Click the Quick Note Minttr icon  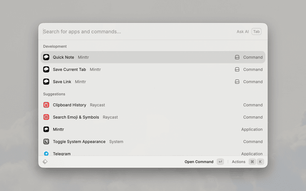click(x=46, y=57)
